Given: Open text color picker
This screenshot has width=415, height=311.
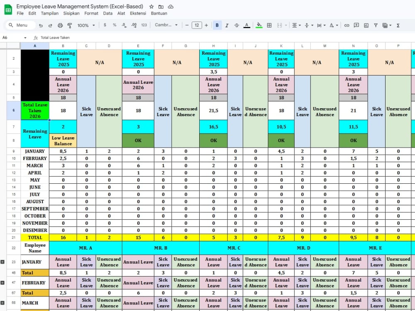Looking at the screenshot, I should (247, 25).
